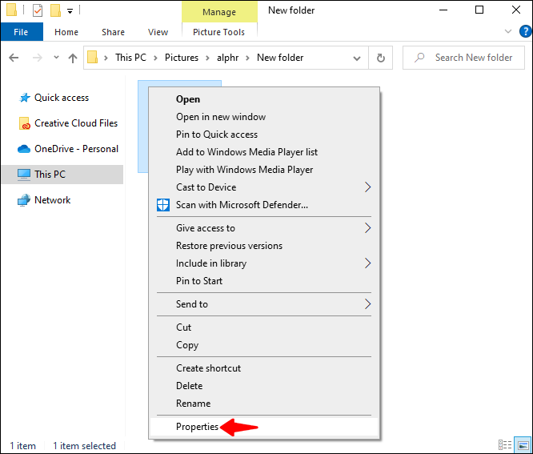Go back with the Back arrow
533x454 pixels.
coord(14,58)
